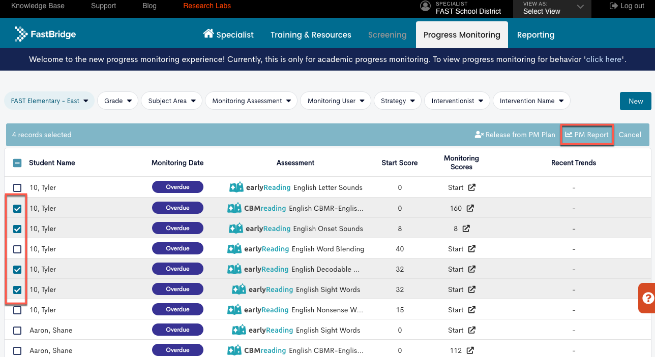
Task: Open external link for Tyler Sight Words row
Action: point(472,289)
